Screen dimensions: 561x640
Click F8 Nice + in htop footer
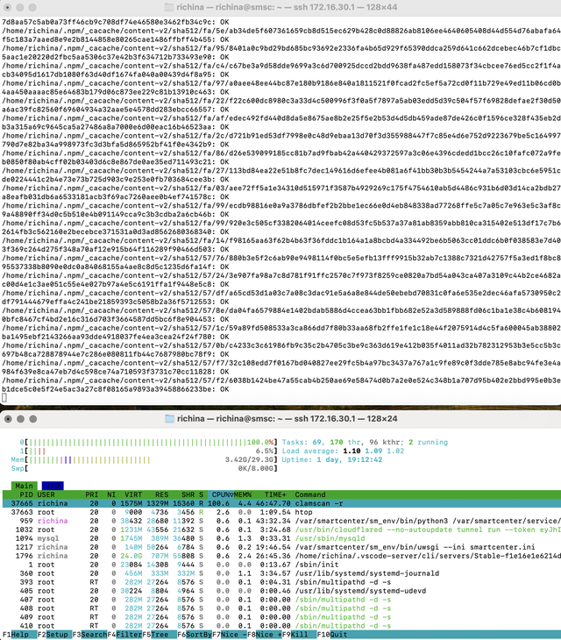(265, 635)
